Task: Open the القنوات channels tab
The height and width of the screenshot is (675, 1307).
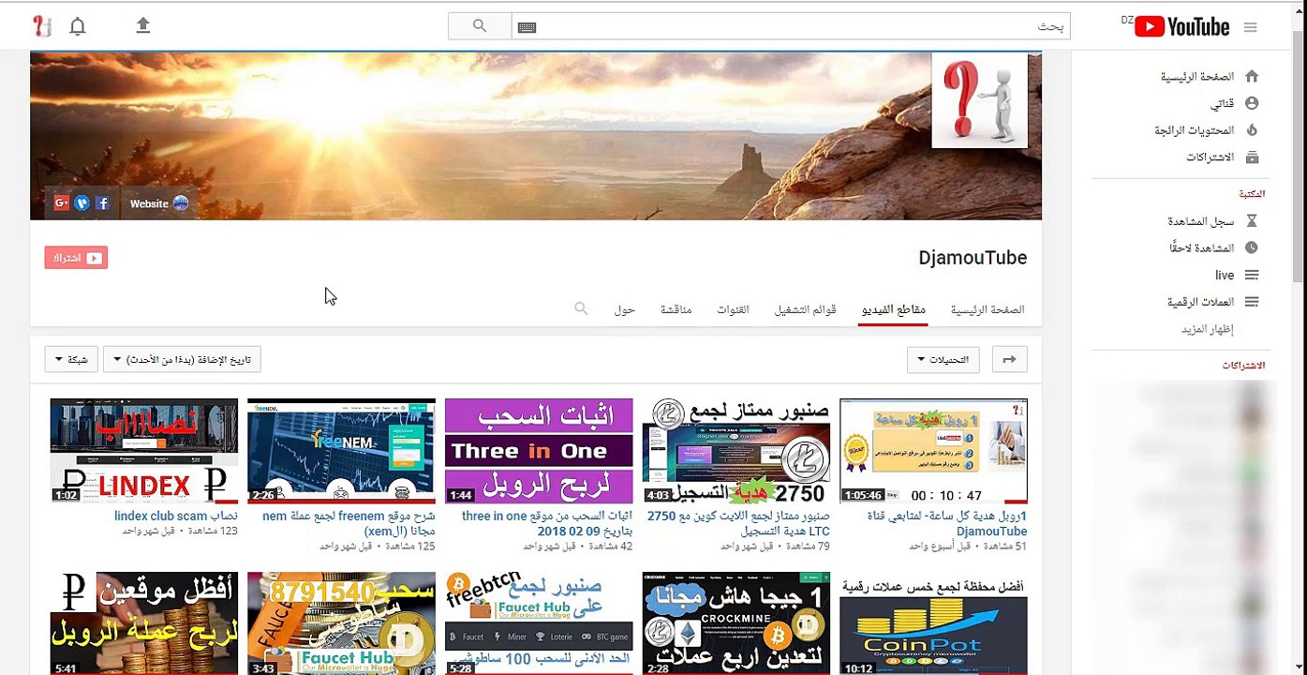Action: (x=733, y=309)
